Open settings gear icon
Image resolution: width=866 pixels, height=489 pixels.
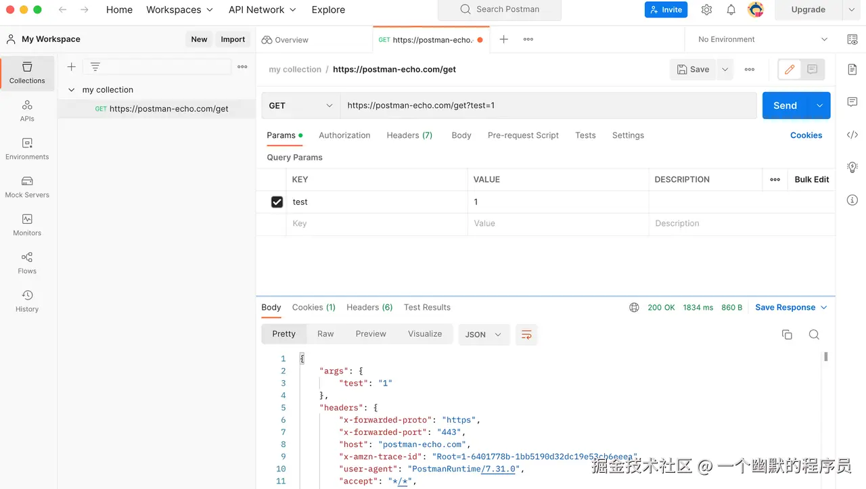click(706, 9)
